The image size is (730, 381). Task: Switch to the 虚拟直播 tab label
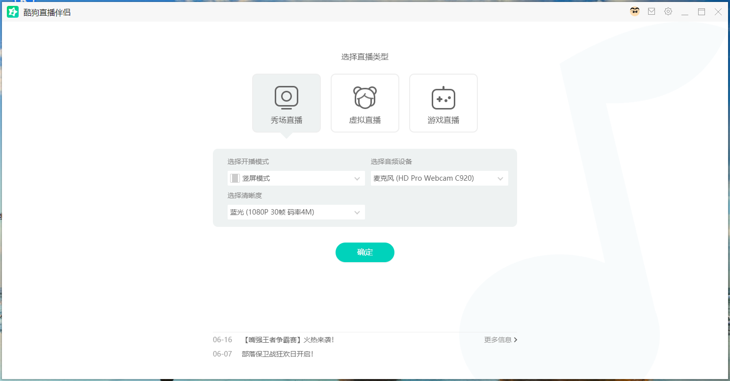(x=365, y=120)
